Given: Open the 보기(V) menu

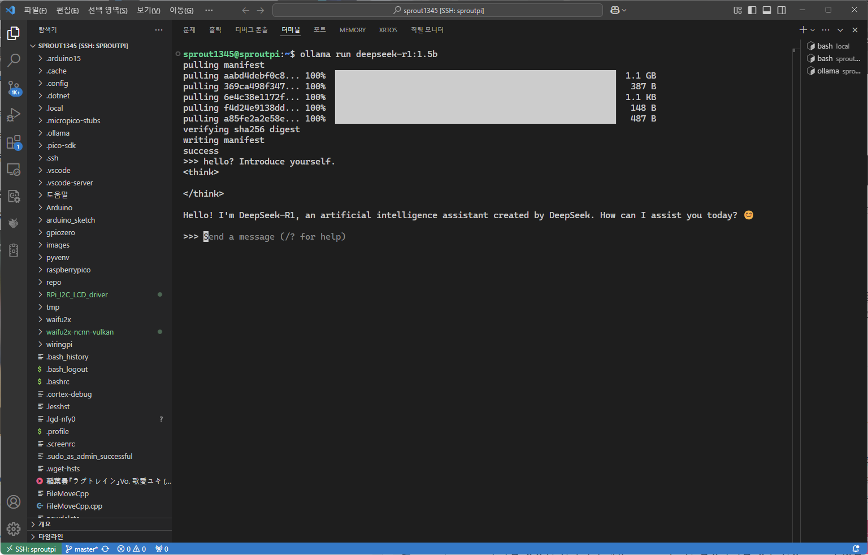Looking at the screenshot, I should pyautogui.click(x=148, y=10).
